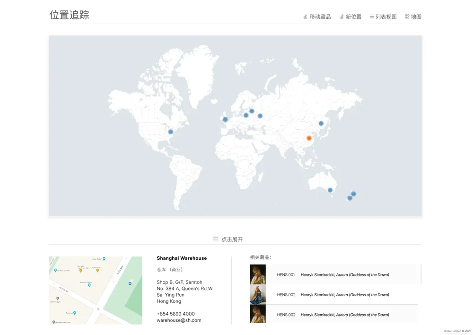Click the warehouse@sh.com email link

click(x=179, y=320)
